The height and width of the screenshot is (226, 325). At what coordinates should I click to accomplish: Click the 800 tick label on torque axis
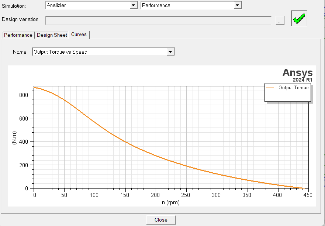coord(24,95)
